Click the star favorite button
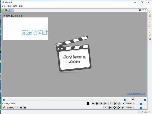 point(25,108)
